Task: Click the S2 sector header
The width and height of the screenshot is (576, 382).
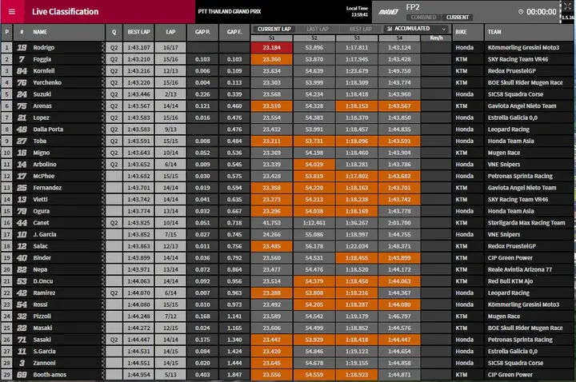Action: pos(314,38)
